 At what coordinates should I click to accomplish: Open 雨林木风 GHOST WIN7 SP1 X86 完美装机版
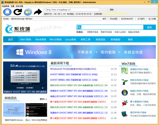(x=79, y=107)
